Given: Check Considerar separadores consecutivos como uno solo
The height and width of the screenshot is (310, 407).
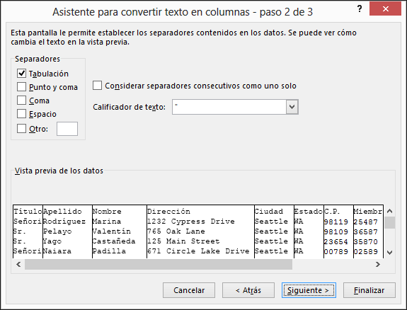Looking at the screenshot, I should pyautogui.click(x=98, y=86).
